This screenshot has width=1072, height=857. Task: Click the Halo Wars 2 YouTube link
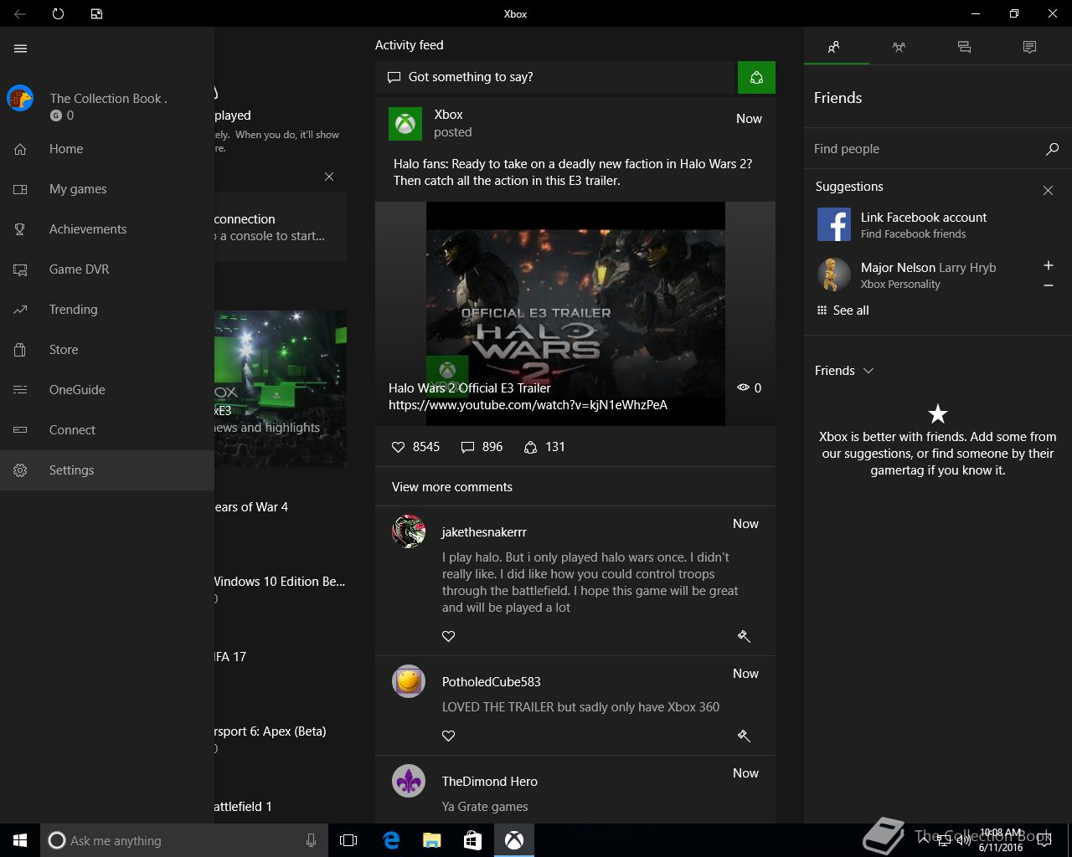[528, 405]
